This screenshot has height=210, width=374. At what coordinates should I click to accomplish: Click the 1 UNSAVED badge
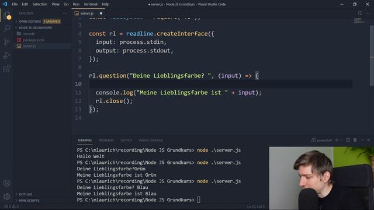pyautogui.click(x=51, y=22)
